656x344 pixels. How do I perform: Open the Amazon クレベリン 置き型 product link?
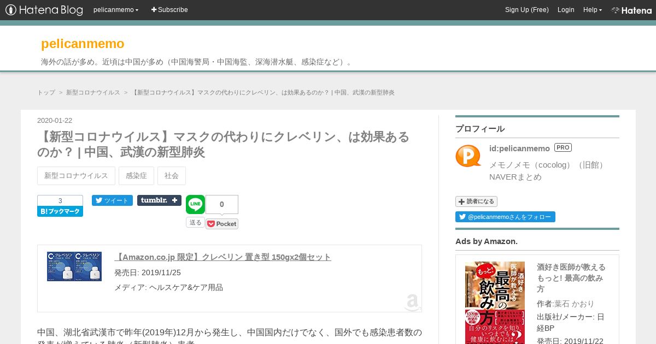[222, 257]
